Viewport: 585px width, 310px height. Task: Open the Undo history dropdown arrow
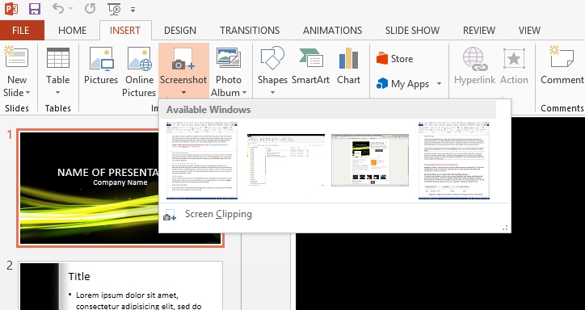coord(71,9)
